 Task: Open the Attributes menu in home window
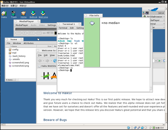point(29,43)
